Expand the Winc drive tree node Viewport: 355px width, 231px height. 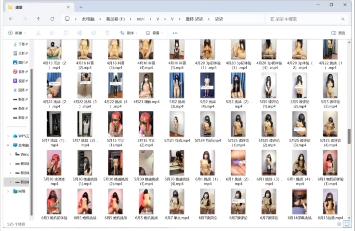click(x=10, y=154)
